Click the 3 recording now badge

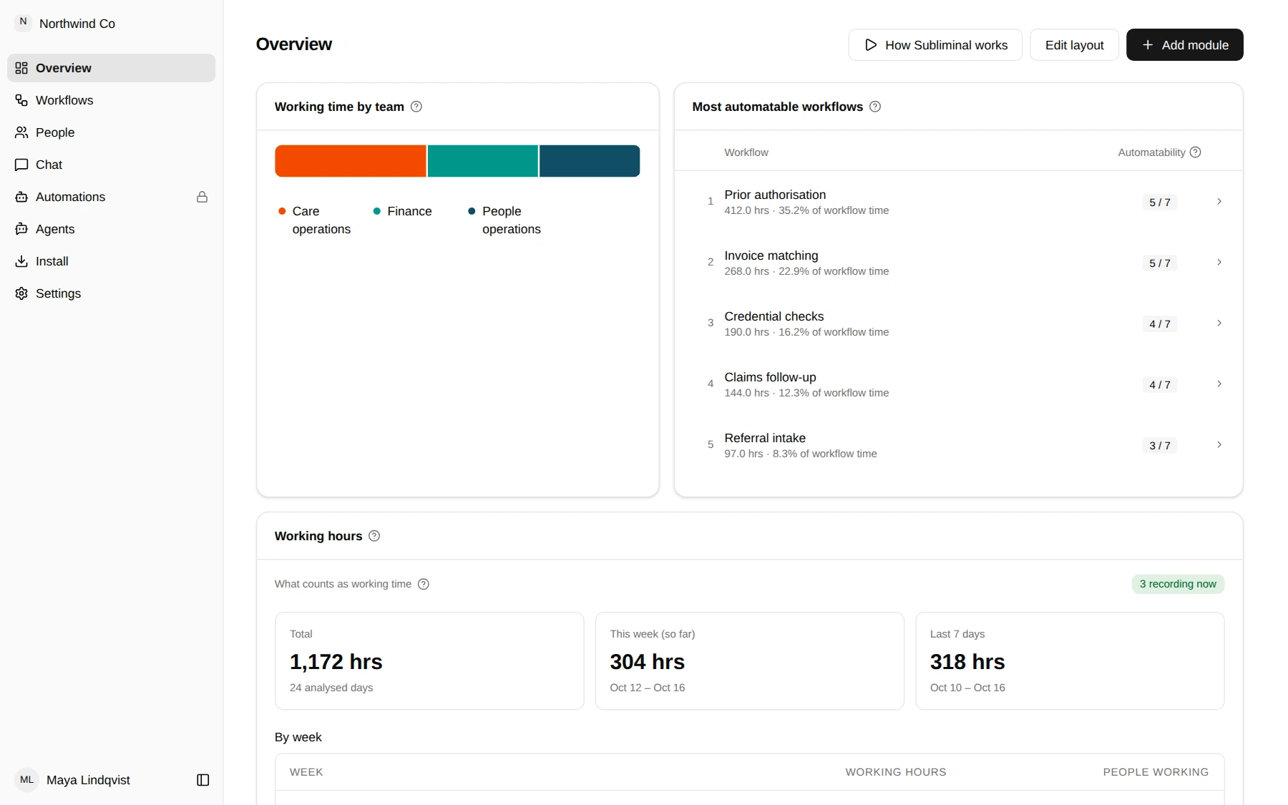pyautogui.click(x=1178, y=584)
